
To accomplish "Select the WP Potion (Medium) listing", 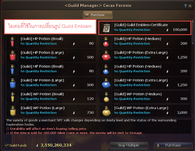I will [x=145, y=97].
